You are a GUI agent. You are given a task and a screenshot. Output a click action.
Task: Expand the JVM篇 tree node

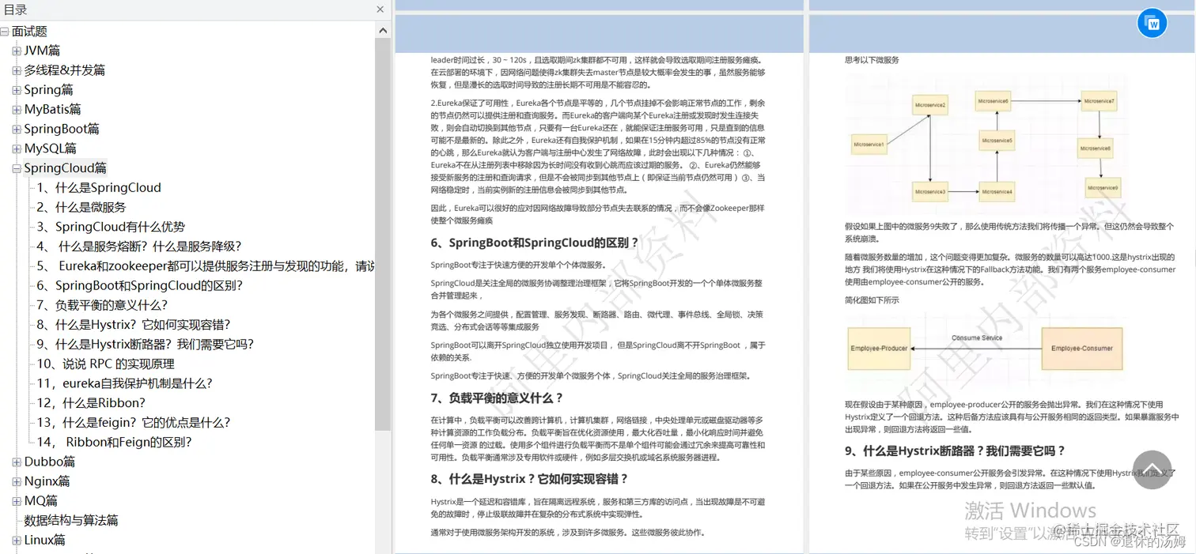pos(17,51)
